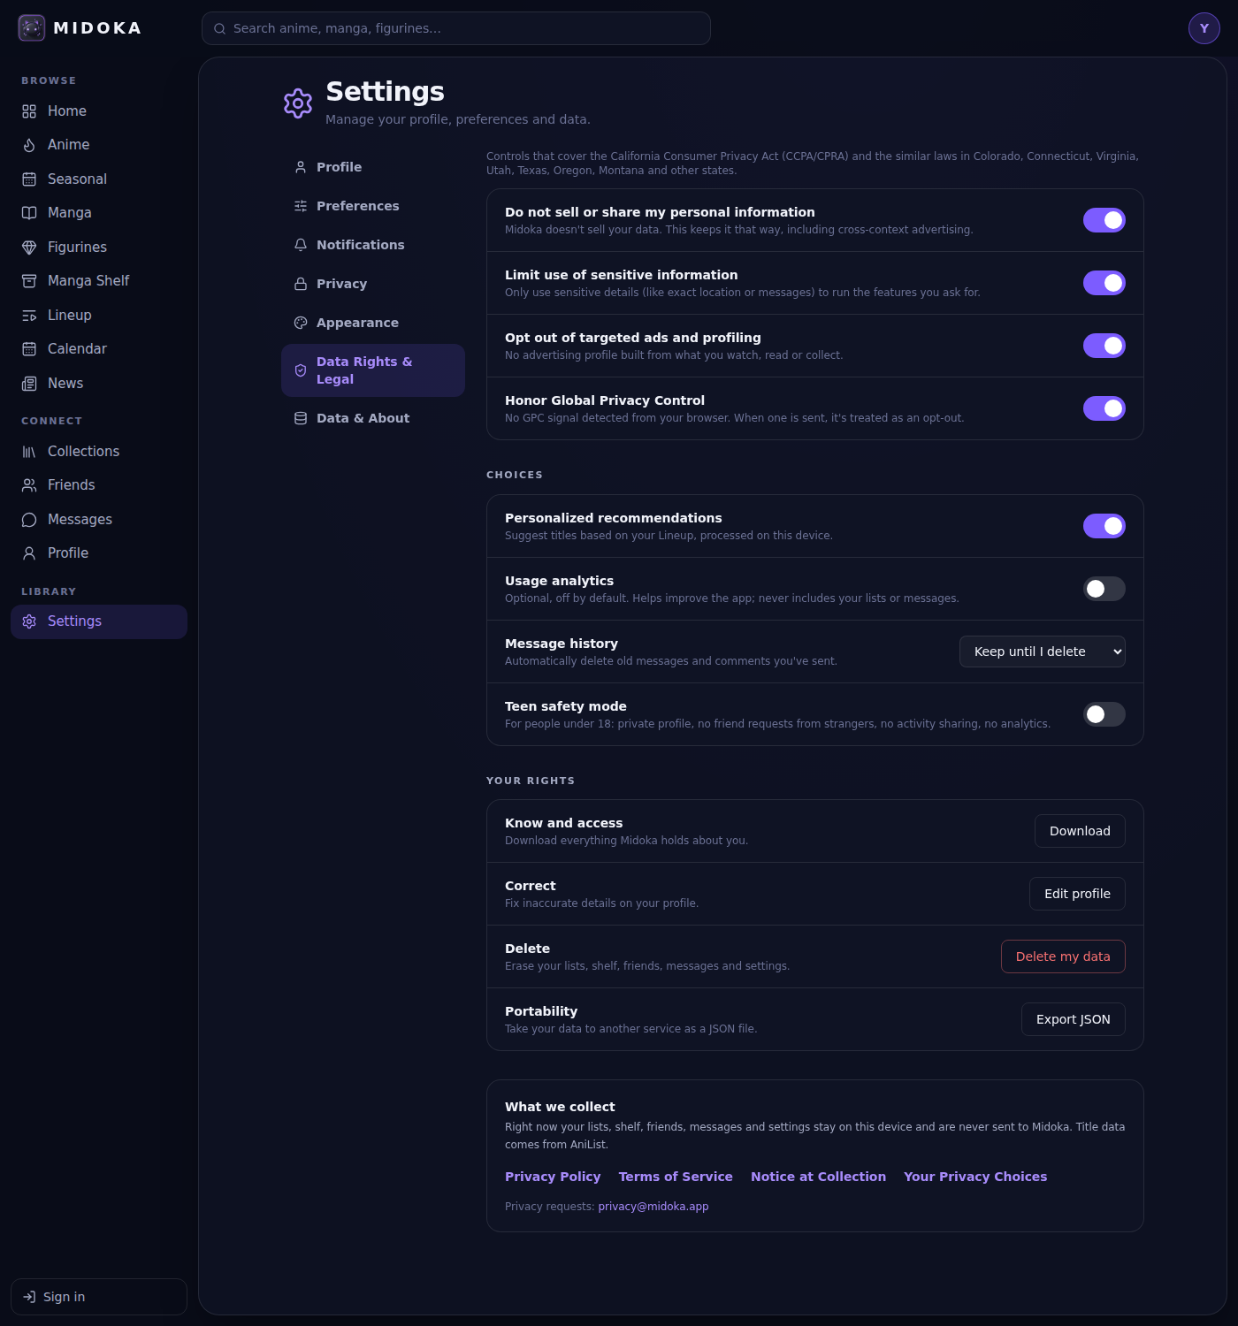Click the Preferences sliders icon
The width and height of the screenshot is (1238, 1326).
(x=301, y=206)
